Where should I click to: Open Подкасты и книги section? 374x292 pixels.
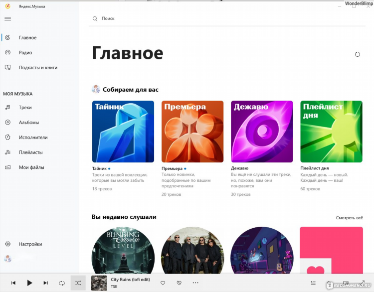(x=39, y=68)
